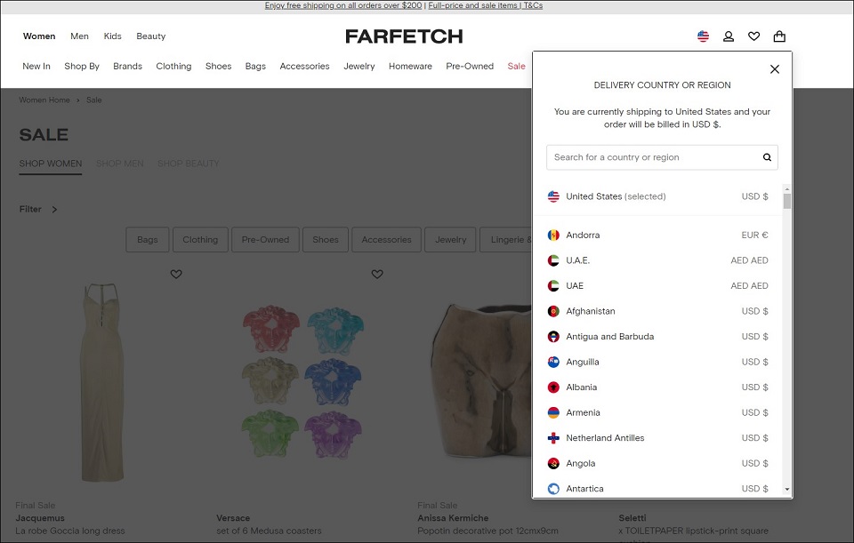
Task: Select UAE without dots as delivery country
Action: click(658, 285)
